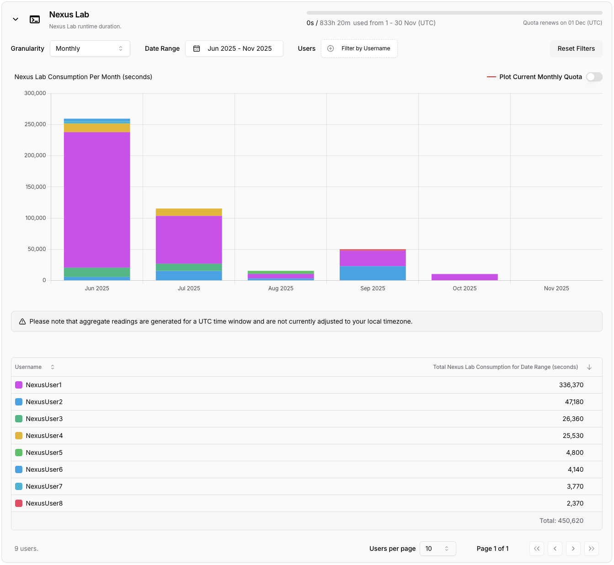The width and height of the screenshot is (614, 565).
Task: Enable Plot Current Monthly Quota toggle
Action: pyautogui.click(x=594, y=77)
